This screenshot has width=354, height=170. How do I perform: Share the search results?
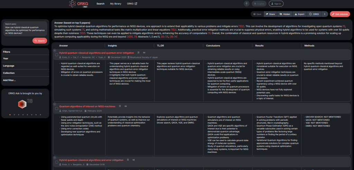point(270,14)
